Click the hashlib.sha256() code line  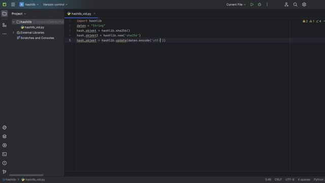tap(104, 30)
